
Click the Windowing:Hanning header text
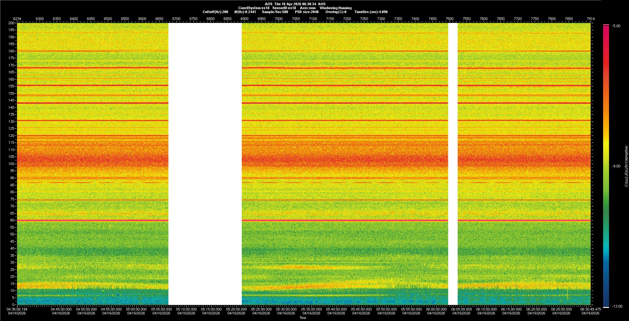pos(335,8)
